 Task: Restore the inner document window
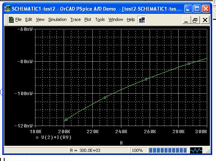click(x=195, y=20)
